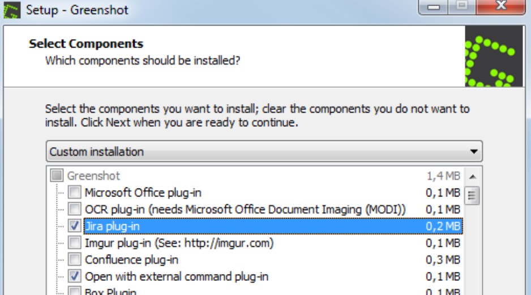Enable the Imgur plug-in checkbox

[x=75, y=243]
